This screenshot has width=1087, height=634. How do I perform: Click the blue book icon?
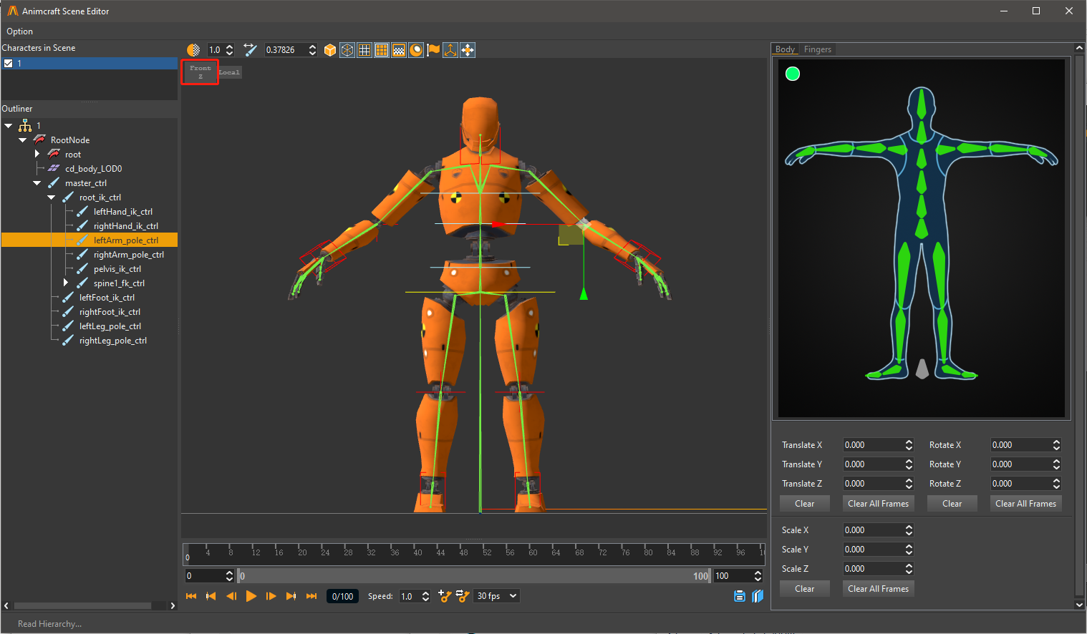point(758,596)
